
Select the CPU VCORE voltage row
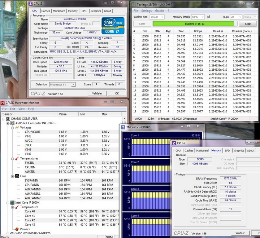click(72, 132)
